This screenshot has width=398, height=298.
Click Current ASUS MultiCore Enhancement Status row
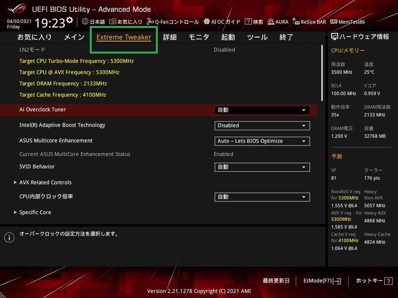pos(159,154)
